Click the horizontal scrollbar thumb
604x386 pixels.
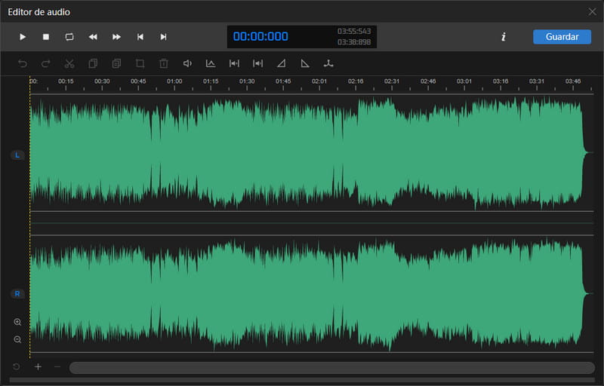332,368
